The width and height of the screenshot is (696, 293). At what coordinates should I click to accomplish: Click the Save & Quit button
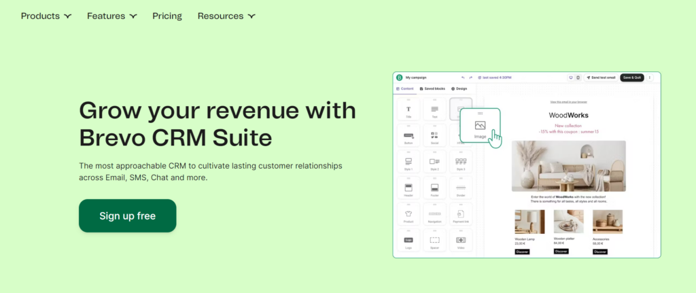632,77
